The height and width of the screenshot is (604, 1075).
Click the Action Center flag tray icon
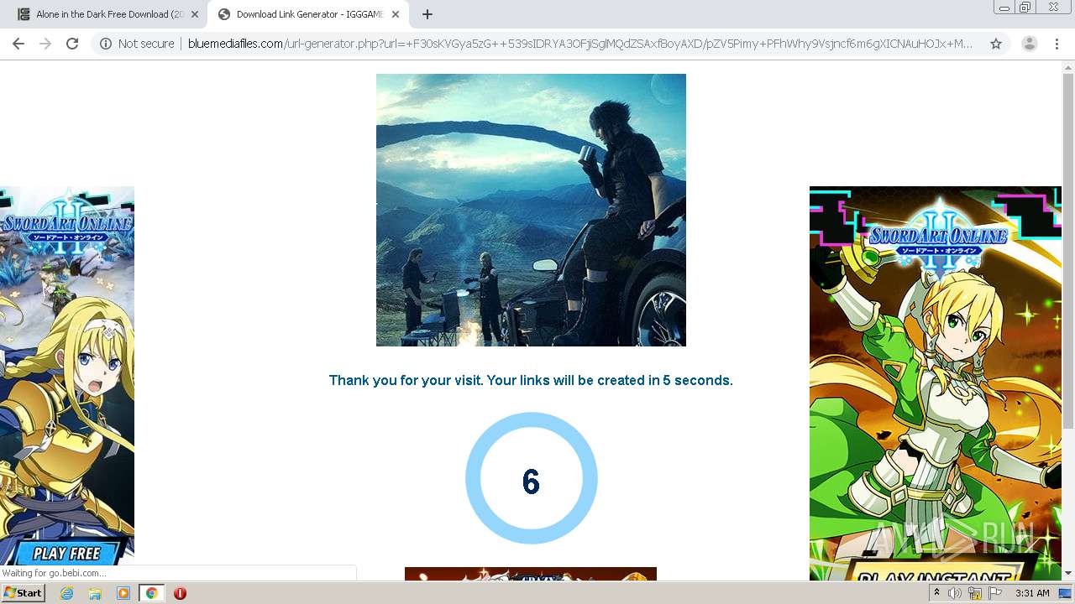tap(995, 593)
